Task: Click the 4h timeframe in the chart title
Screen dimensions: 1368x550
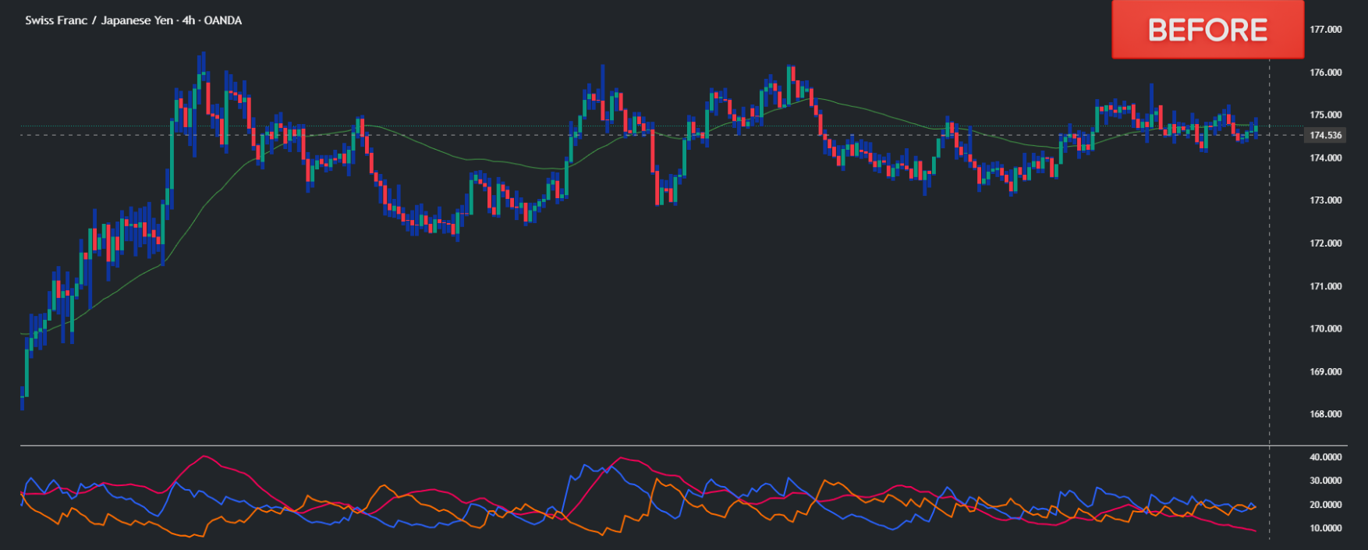Action: (189, 20)
